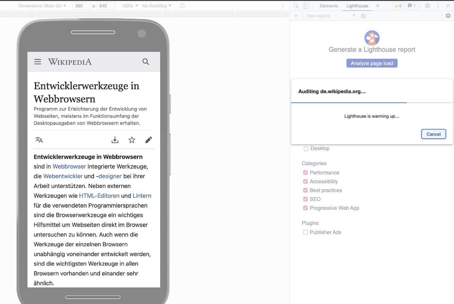Click the add new report plus icon
The height and width of the screenshot is (304, 454).
coord(296,16)
